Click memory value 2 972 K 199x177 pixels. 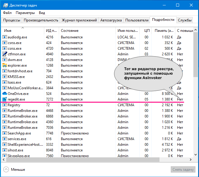coord(167,150)
